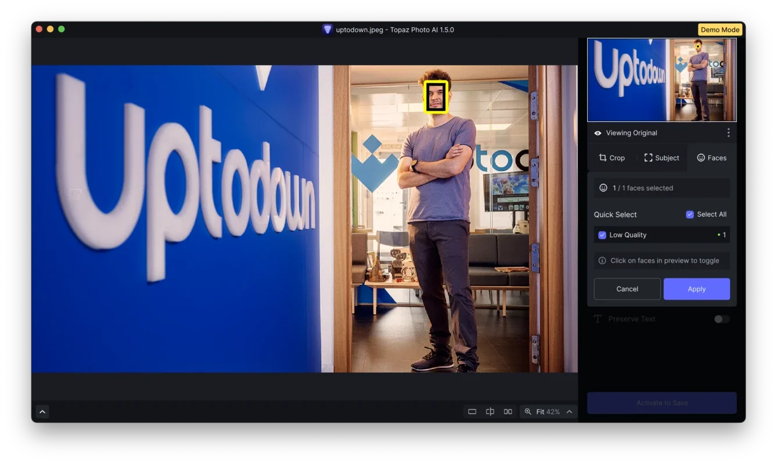Click the Activate to Save button
The height and width of the screenshot is (464, 777).
point(662,403)
